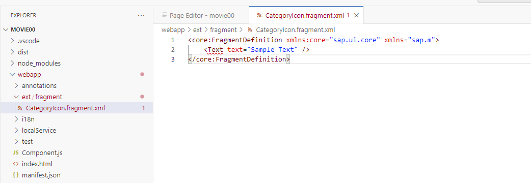Click line number 2 in the gutter

point(173,50)
